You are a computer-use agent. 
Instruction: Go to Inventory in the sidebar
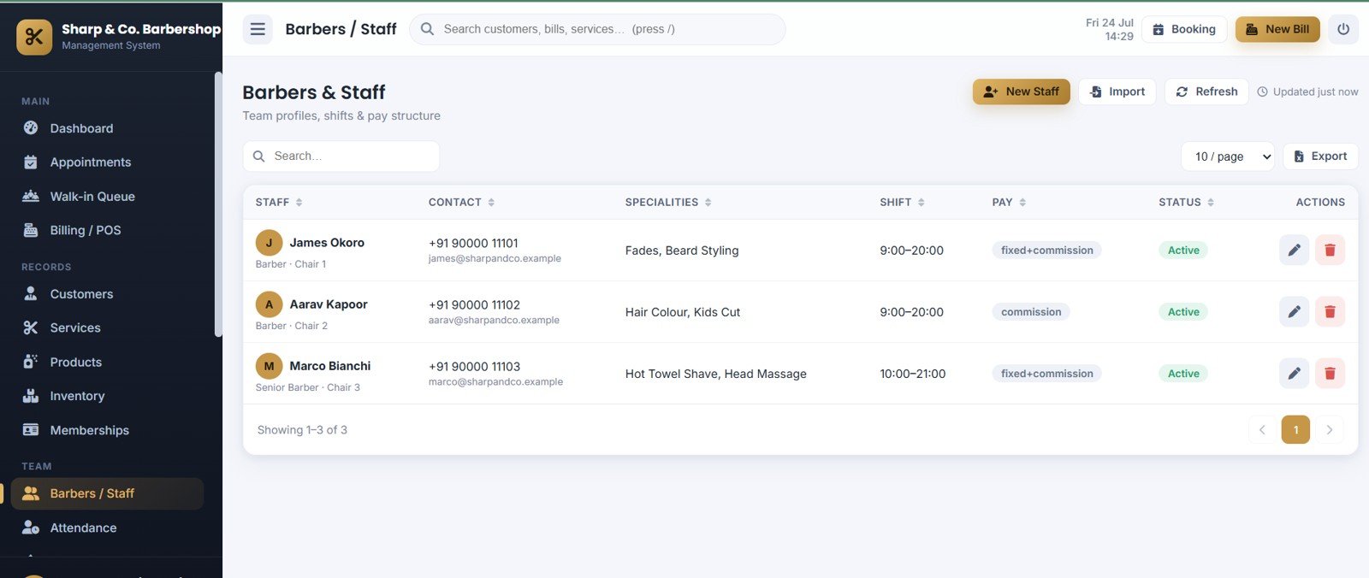(x=107, y=396)
